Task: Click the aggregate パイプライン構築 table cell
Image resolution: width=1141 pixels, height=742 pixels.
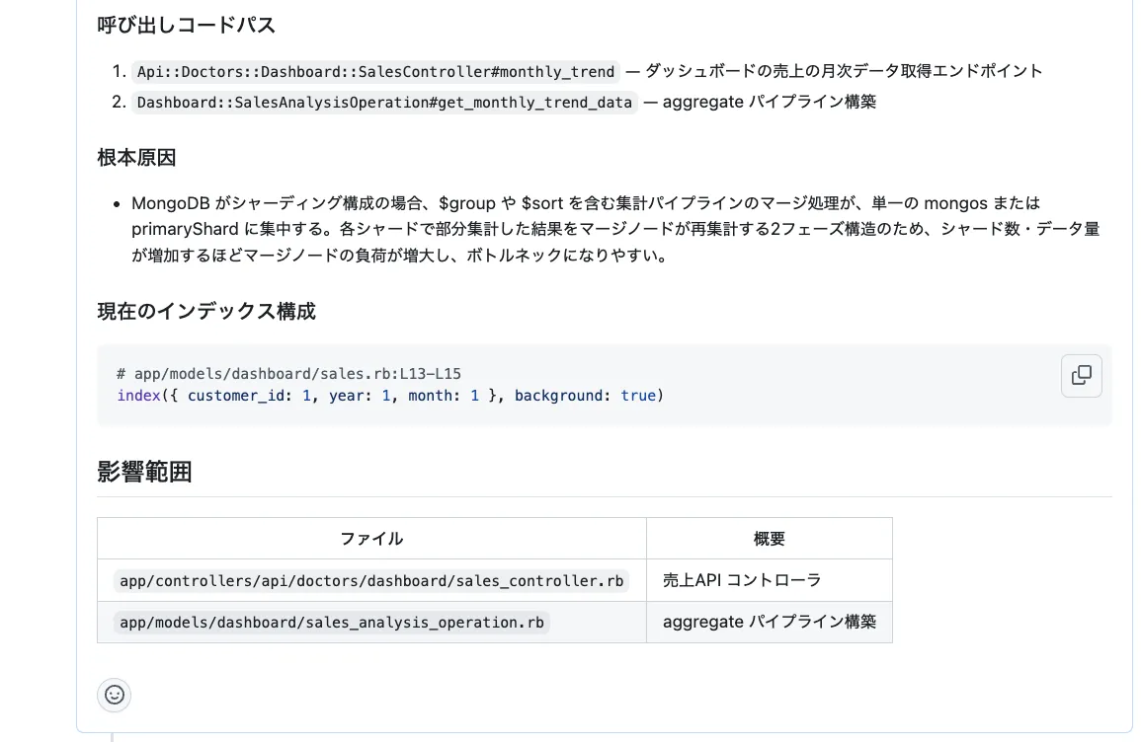Action: 769,623
